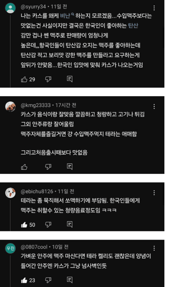Image resolution: width=176 pixels, height=287 pixels.
Task: Toggle the filled like on @0807cool's comment
Action: point(24,280)
